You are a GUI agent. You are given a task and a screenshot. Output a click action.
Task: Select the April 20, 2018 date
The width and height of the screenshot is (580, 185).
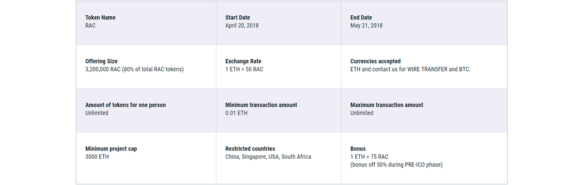[242, 26]
